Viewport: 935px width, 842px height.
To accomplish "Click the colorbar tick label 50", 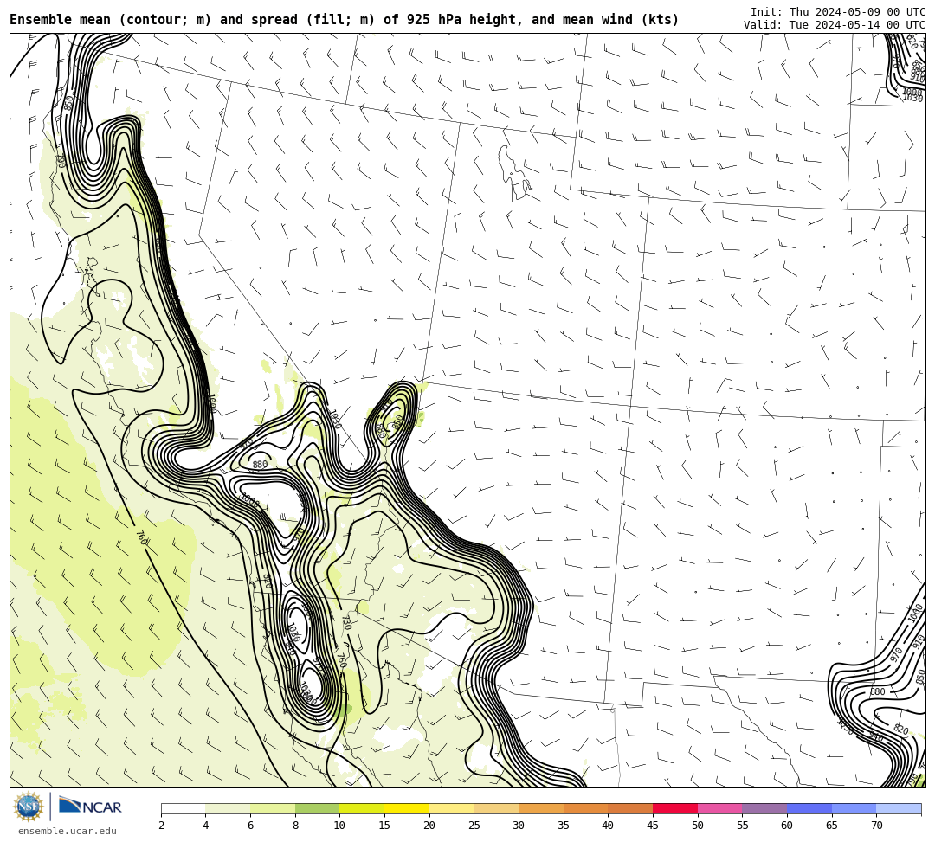I will [x=698, y=826].
